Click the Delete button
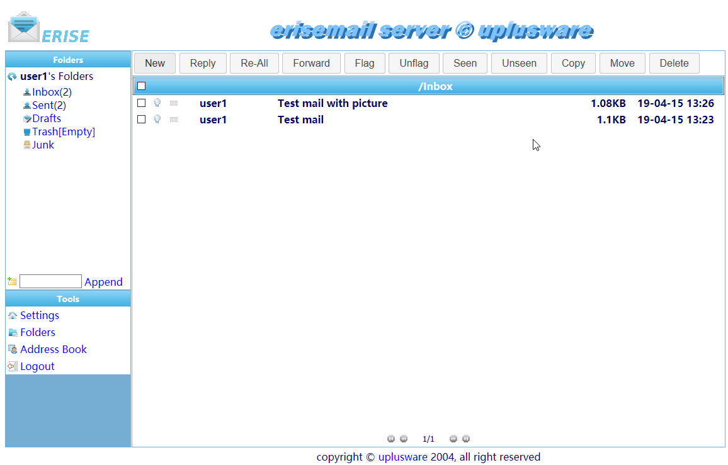 (x=674, y=63)
